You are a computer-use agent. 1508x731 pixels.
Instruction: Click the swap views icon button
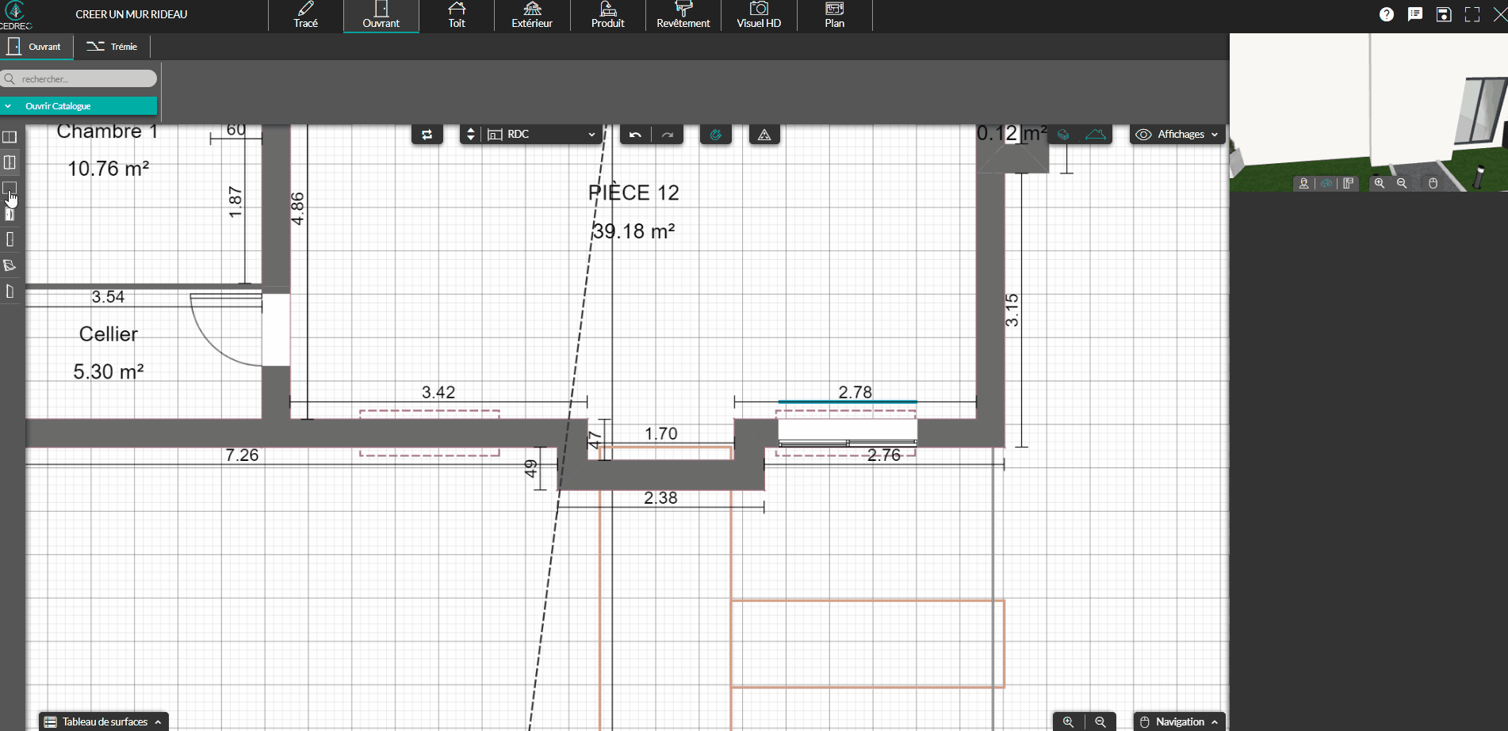tap(427, 135)
